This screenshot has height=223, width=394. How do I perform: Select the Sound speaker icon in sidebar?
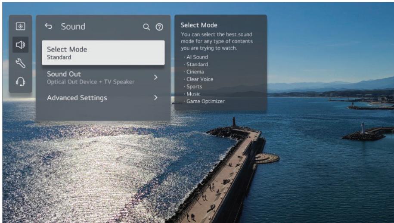click(20, 44)
